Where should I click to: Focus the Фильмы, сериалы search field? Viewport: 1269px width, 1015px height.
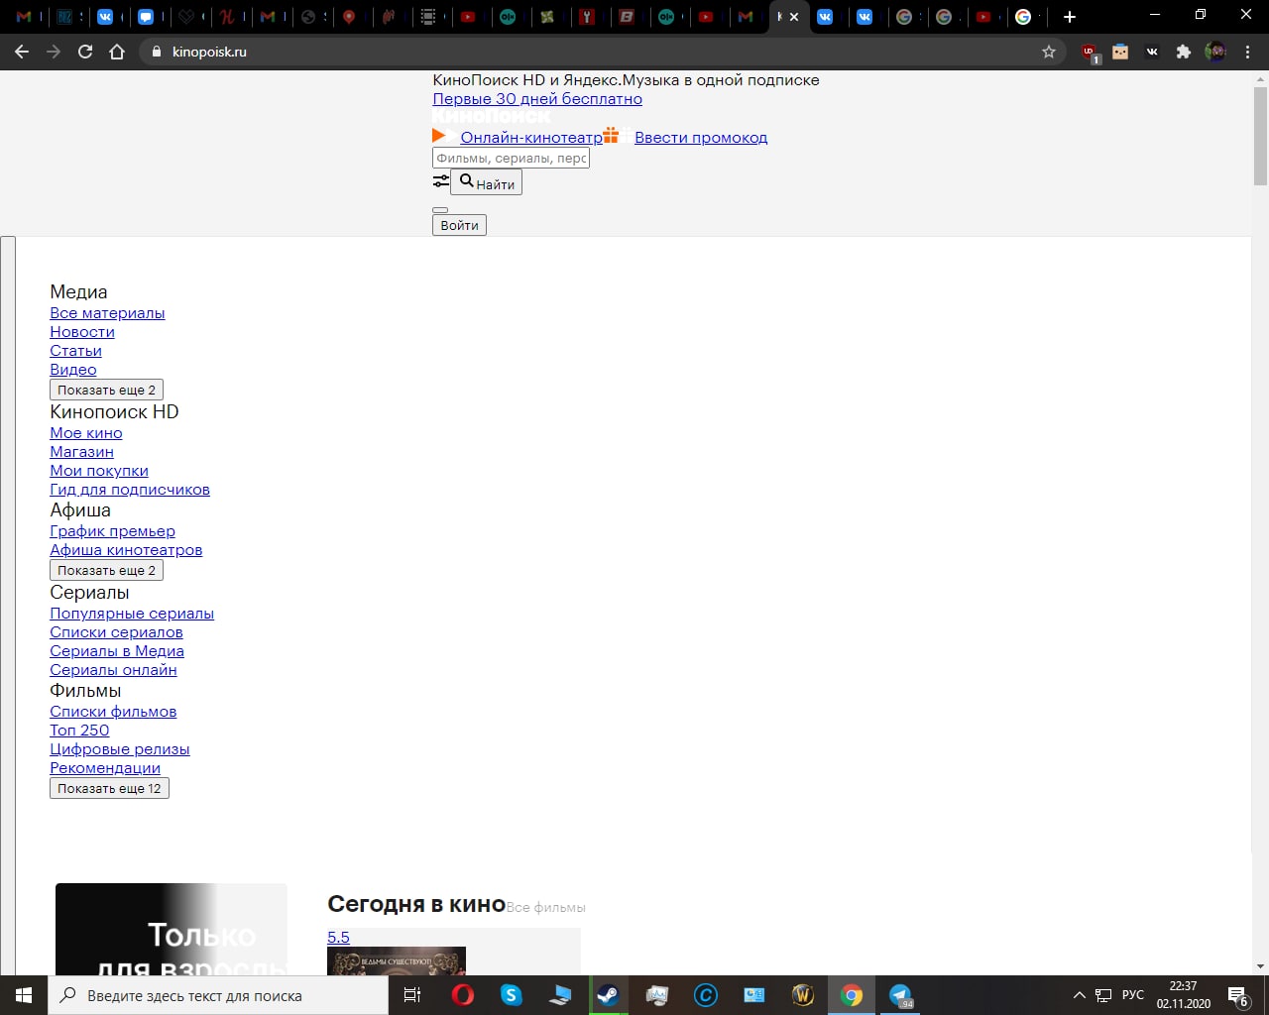[511, 158]
